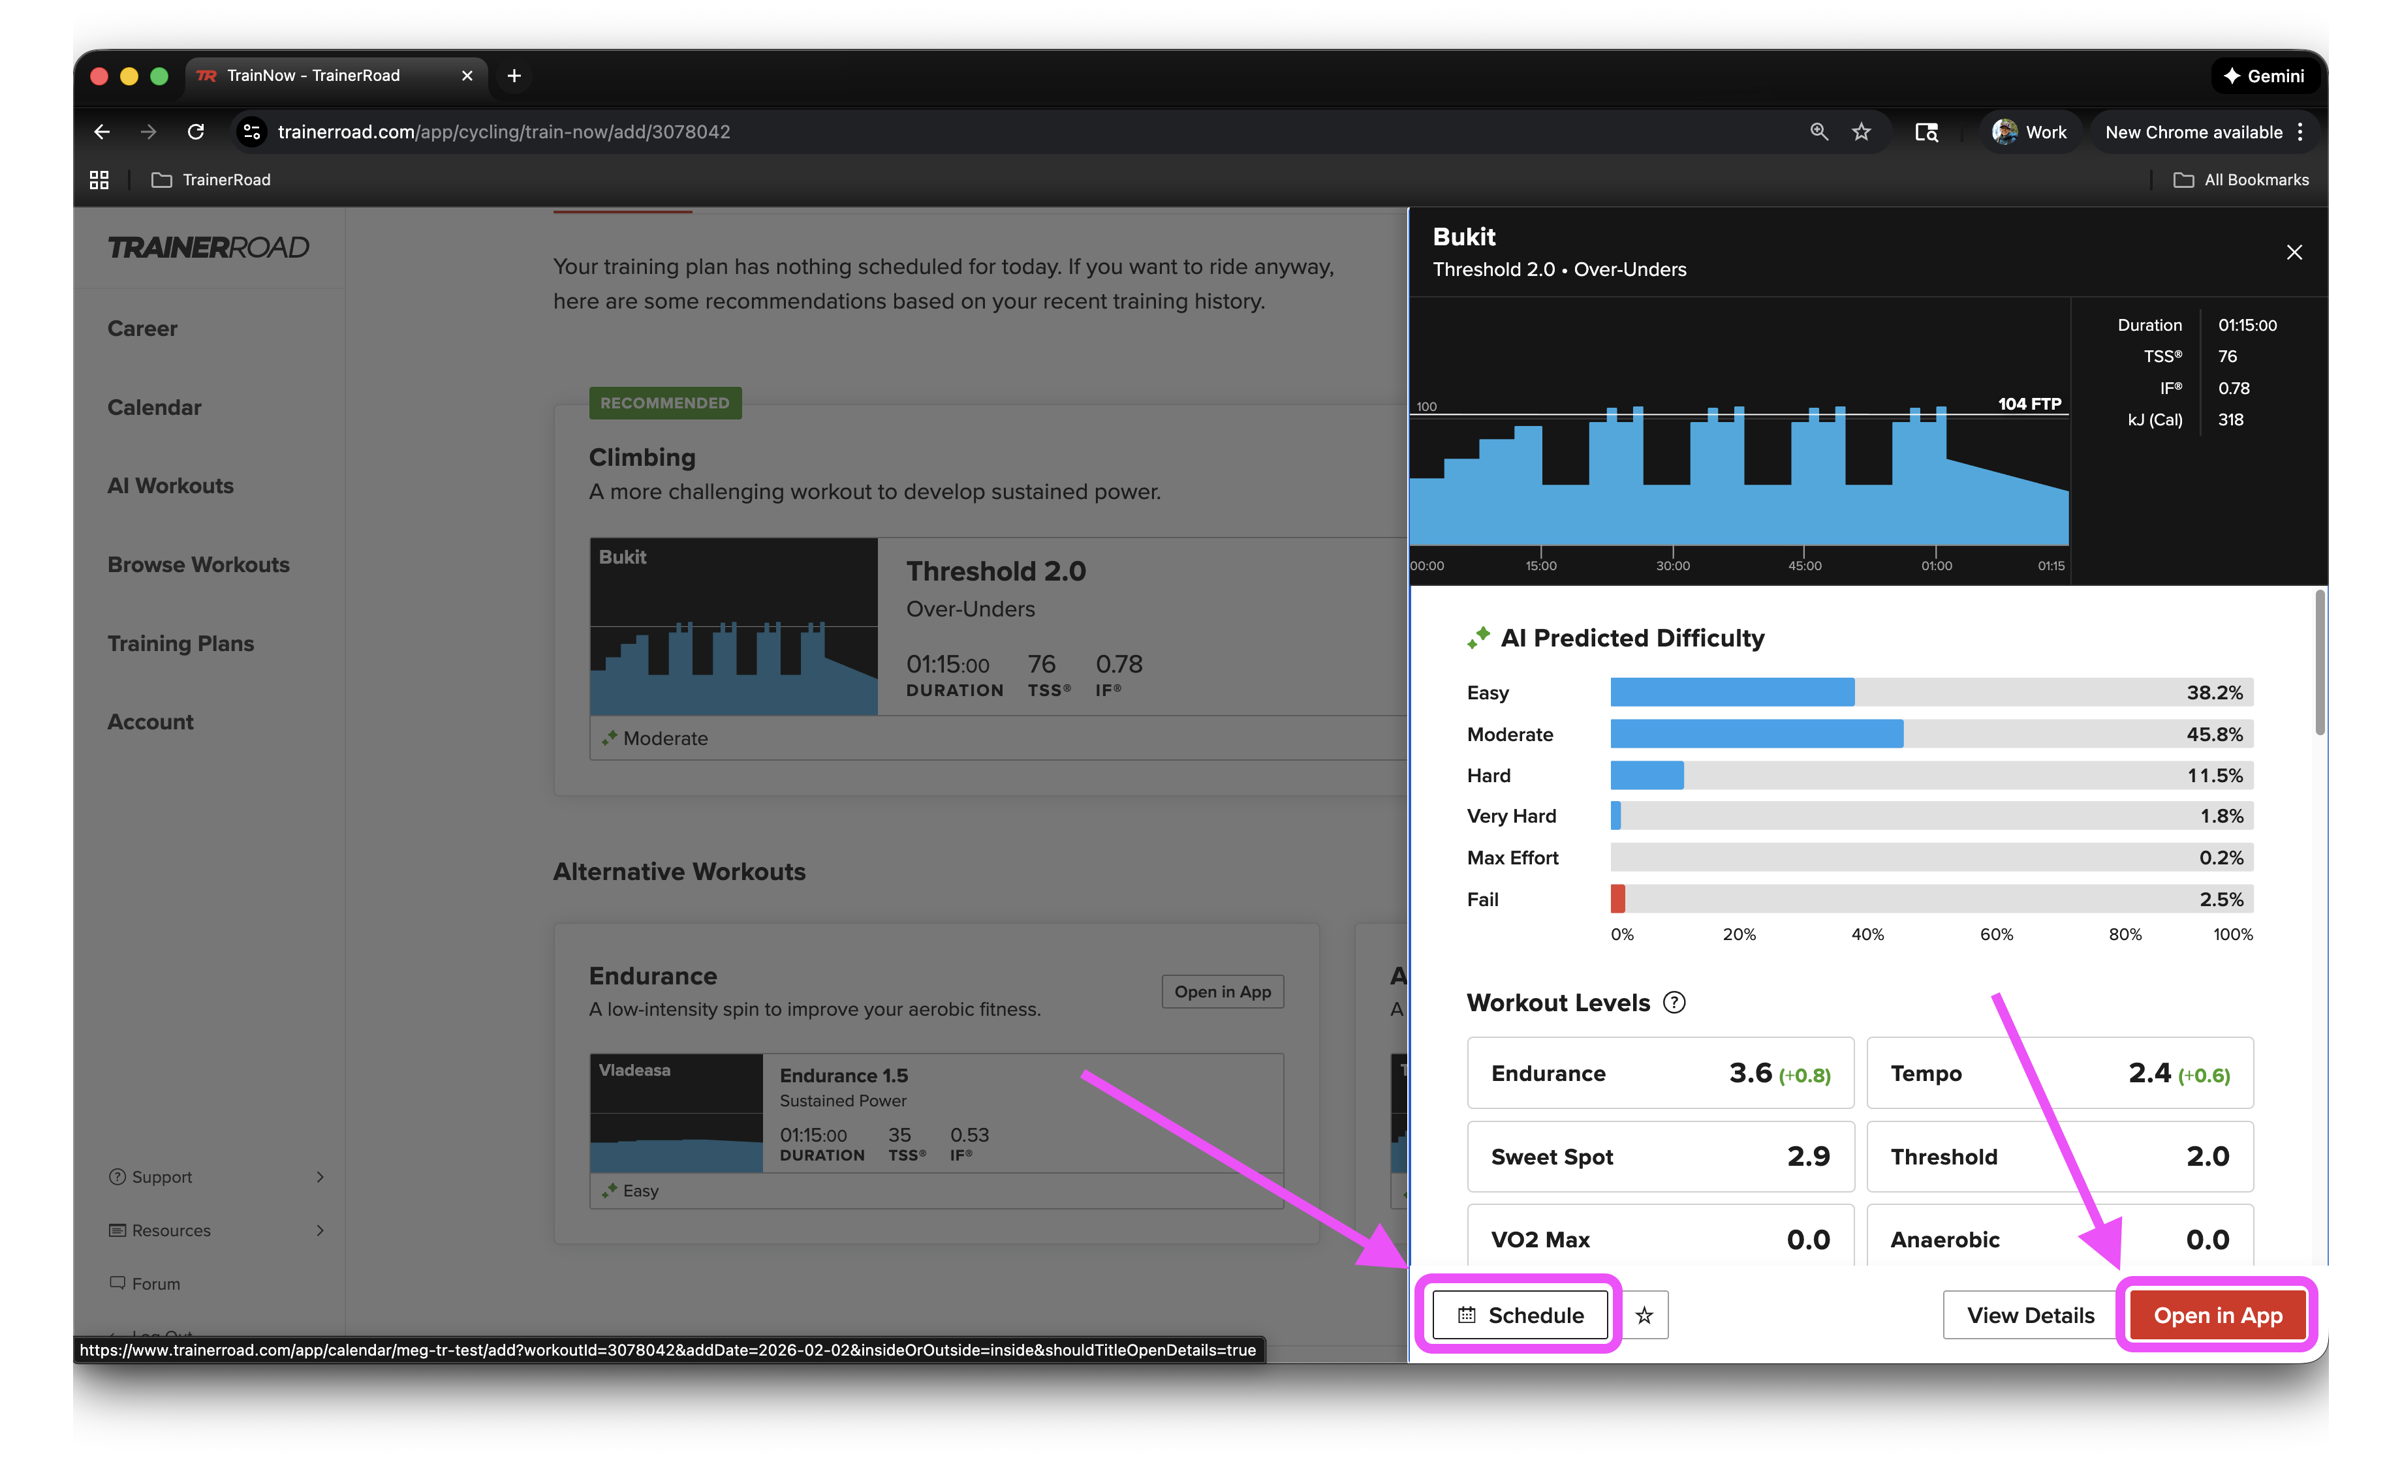Click the panel's vertical scrollbar
Image resolution: width=2402 pixels, height=1460 pixels.
2320,663
